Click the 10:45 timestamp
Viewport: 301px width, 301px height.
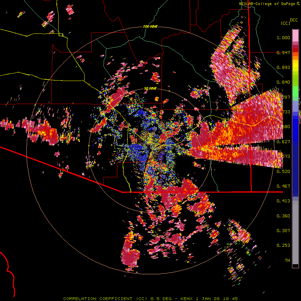pyautogui.click(x=230, y=299)
